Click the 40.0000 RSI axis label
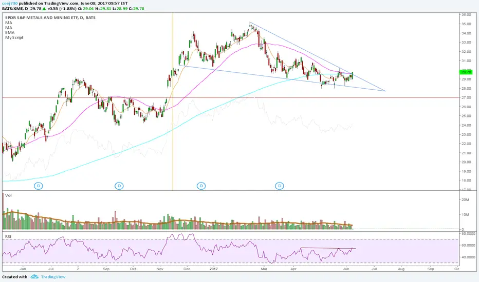Image resolution: width=479 pixels, height=282 pixels. (468, 257)
